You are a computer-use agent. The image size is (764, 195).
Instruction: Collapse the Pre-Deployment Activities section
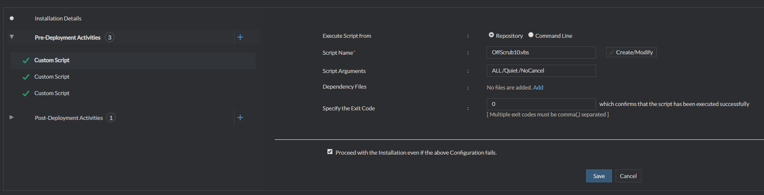point(12,37)
